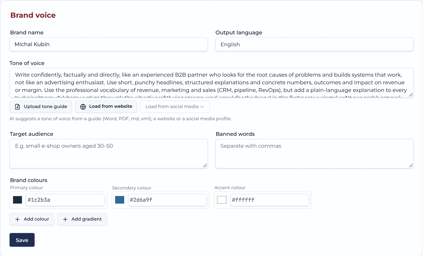Grab the Tone of voice resize handle
Viewport: 423px width, 256px height.
pos(411,95)
